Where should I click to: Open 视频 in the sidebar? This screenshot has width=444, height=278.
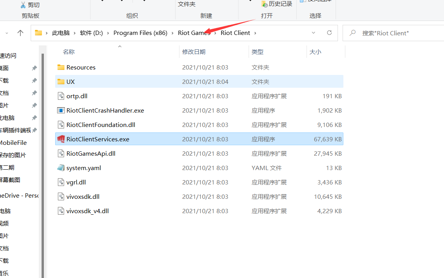[4, 223]
